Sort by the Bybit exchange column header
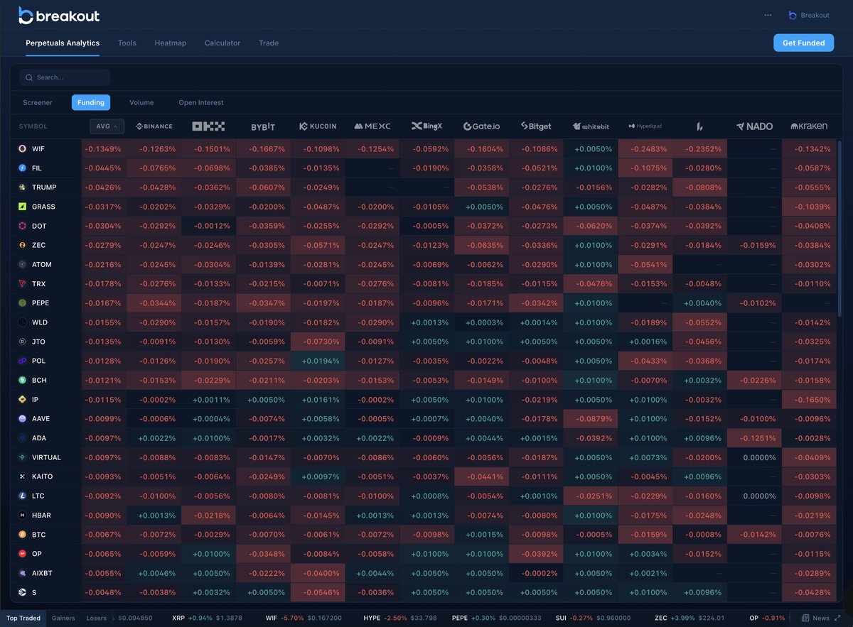Image resolution: width=853 pixels, height=627 pixels. point(263,126)
